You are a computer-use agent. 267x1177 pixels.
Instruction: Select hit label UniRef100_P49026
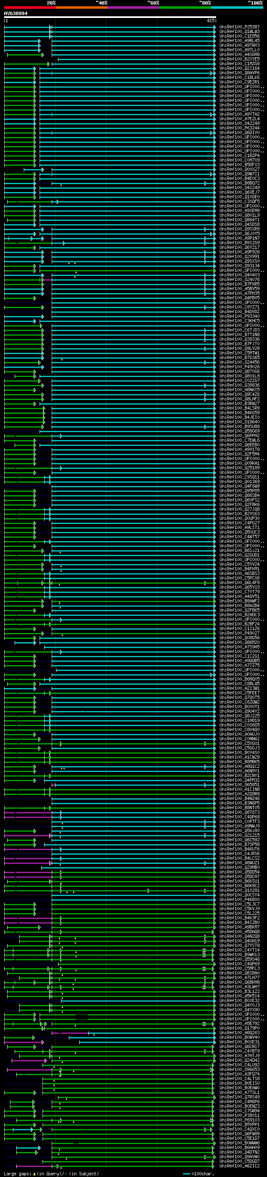[239, 367]
